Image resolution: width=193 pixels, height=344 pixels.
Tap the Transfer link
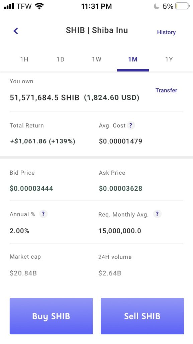[x=166, y=90]
